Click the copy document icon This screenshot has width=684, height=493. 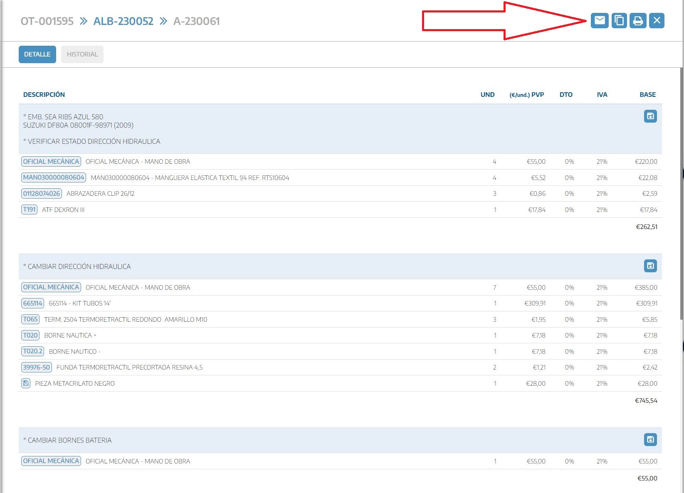619,20
